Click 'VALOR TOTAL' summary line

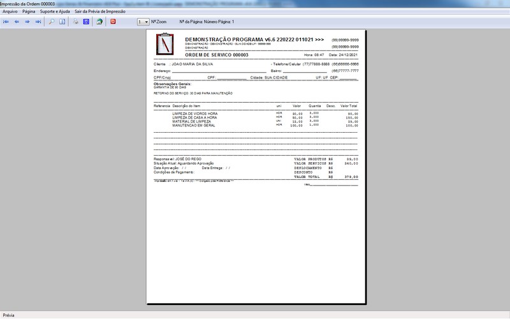click(326, 177)
